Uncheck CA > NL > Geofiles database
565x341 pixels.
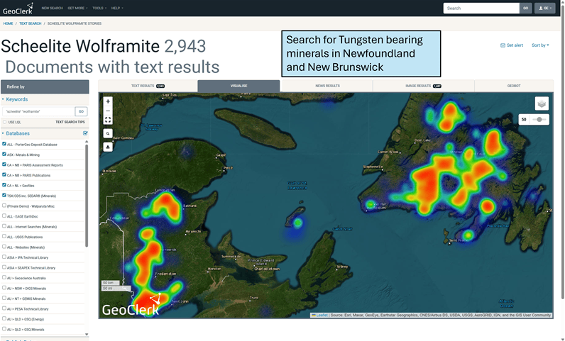pos(4,185)
